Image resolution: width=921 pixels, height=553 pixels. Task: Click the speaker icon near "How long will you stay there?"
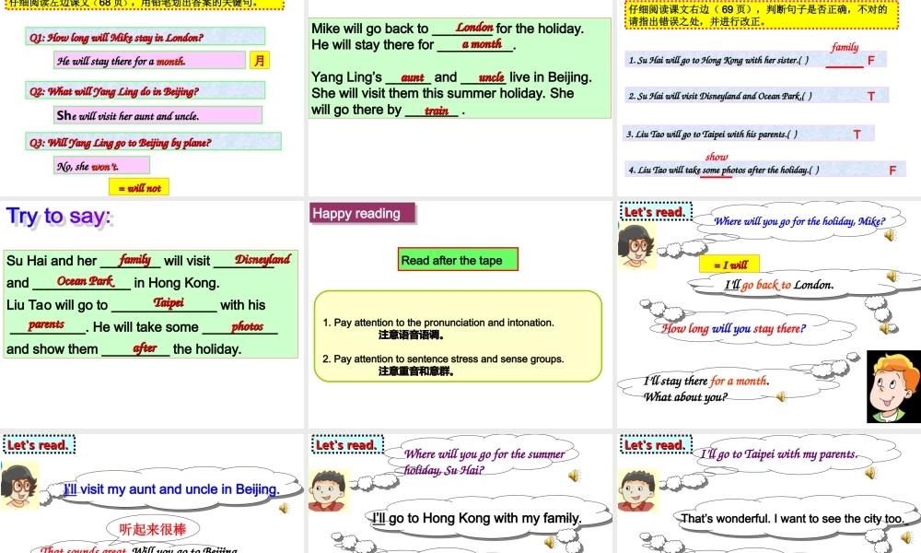click(886, 325)
